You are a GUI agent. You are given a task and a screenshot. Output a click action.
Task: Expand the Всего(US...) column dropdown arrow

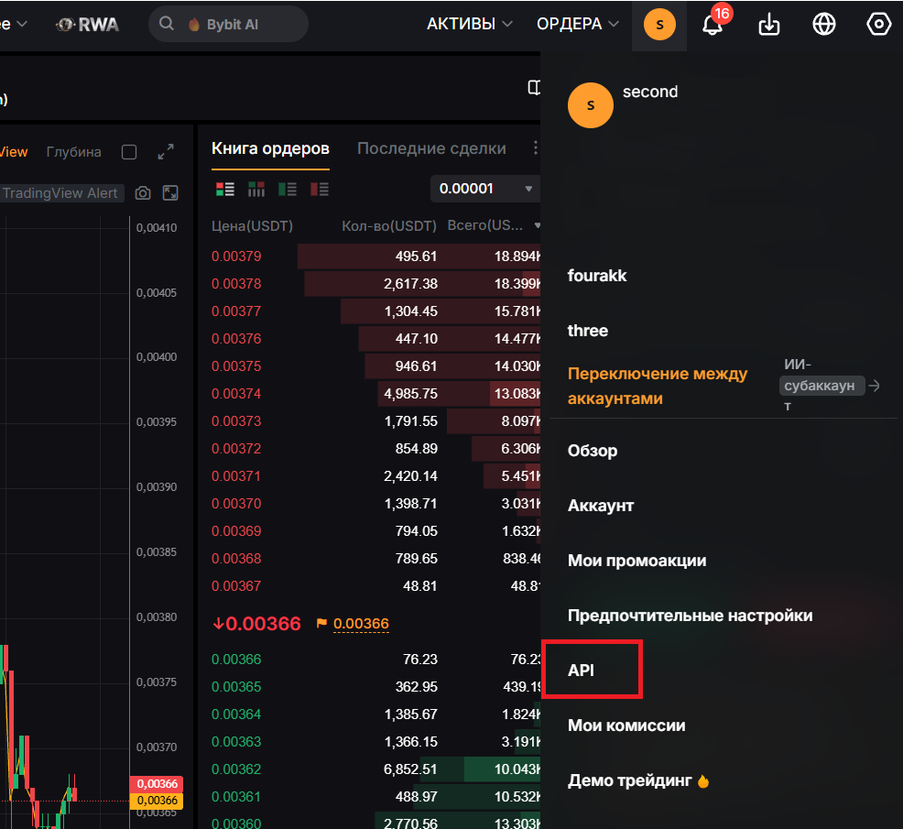point(537,225)
